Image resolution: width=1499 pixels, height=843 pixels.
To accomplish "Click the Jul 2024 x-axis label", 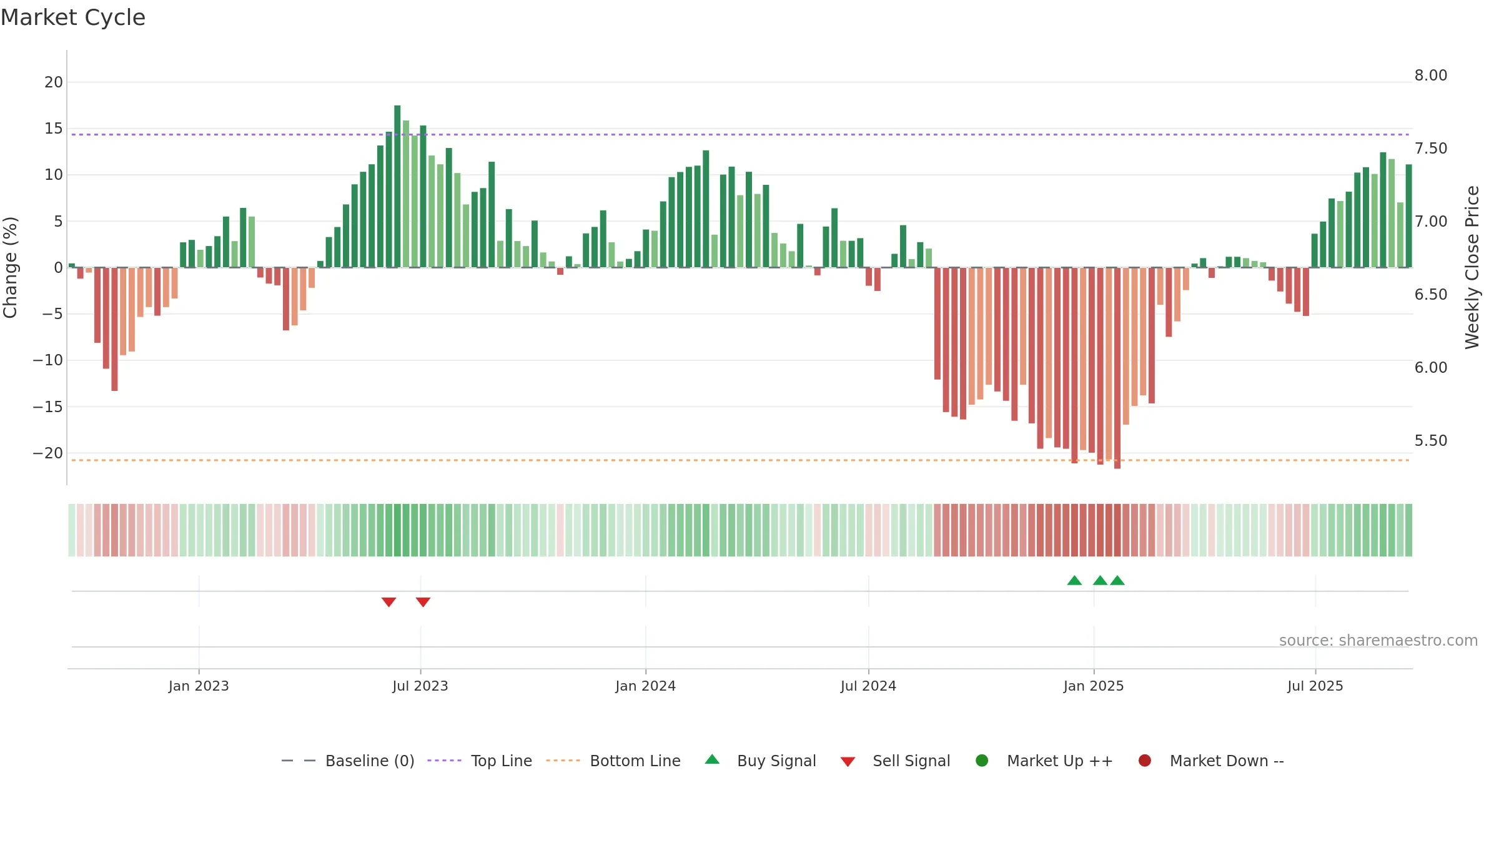I will click(x=868, y=686).
